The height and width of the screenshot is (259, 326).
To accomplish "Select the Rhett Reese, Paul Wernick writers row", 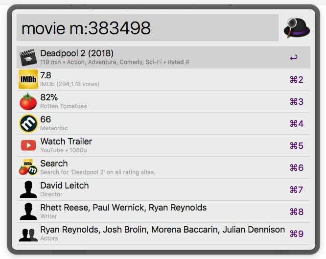I will [163, 212].
